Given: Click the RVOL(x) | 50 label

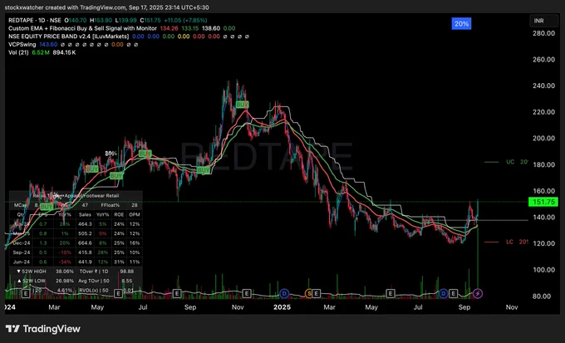Looking at the screenshot, I should (94, 290).
